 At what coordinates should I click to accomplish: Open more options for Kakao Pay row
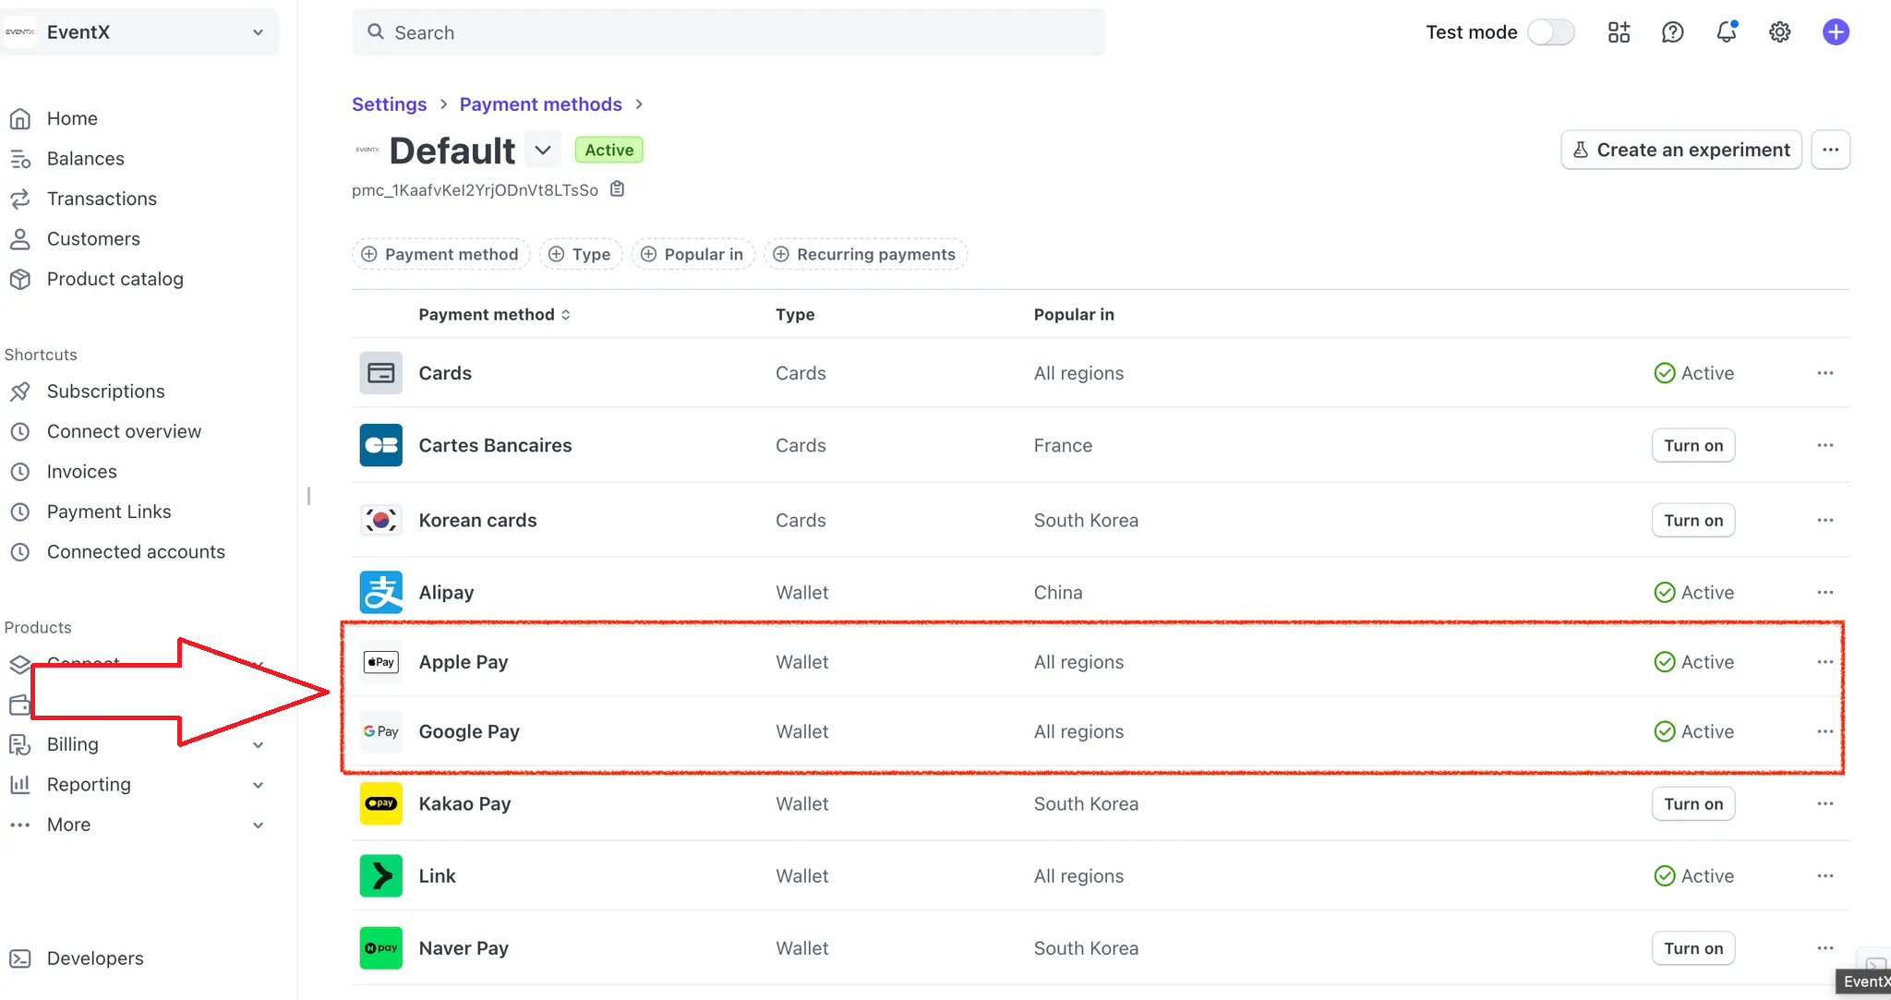1825,803
